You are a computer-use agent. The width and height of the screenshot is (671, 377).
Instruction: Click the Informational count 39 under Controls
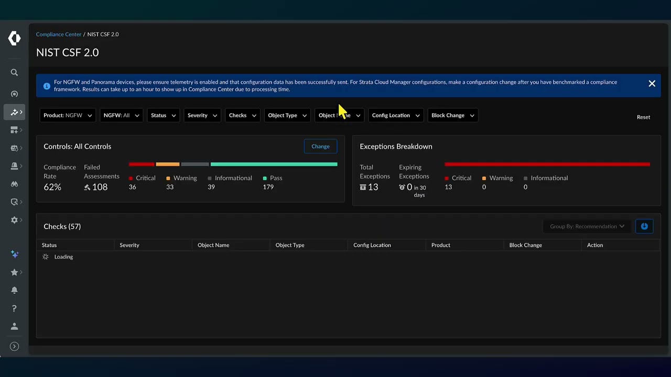(211, 187)
